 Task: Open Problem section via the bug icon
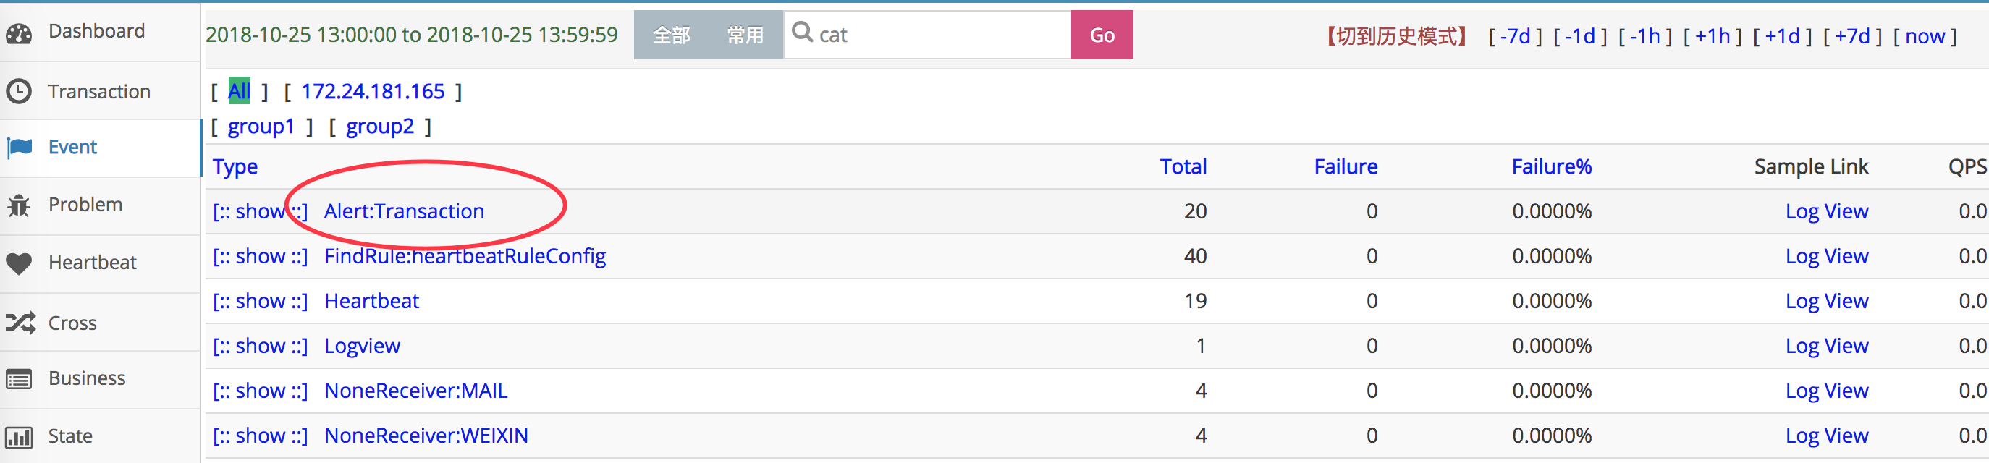click(21, 205)
